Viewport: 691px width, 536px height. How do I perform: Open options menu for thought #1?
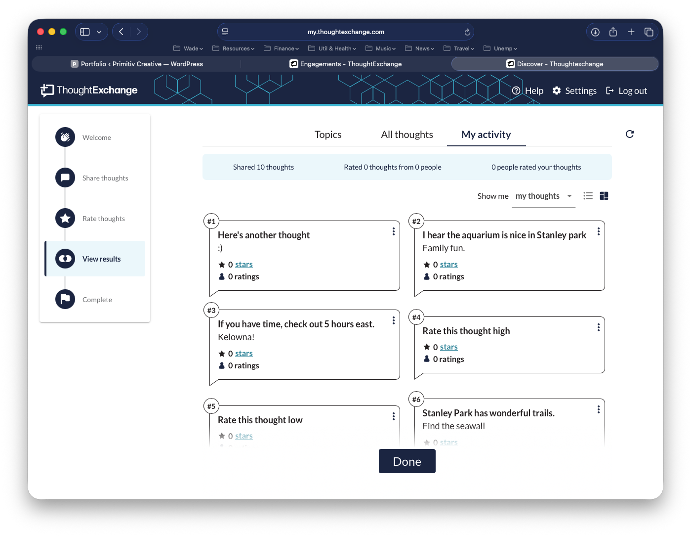pyautogui.click(x=393, y=231)
